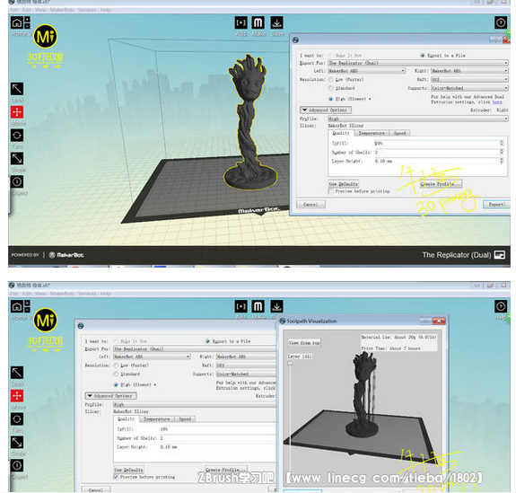Select Object info tool in upper screenshot

[17, 181]
